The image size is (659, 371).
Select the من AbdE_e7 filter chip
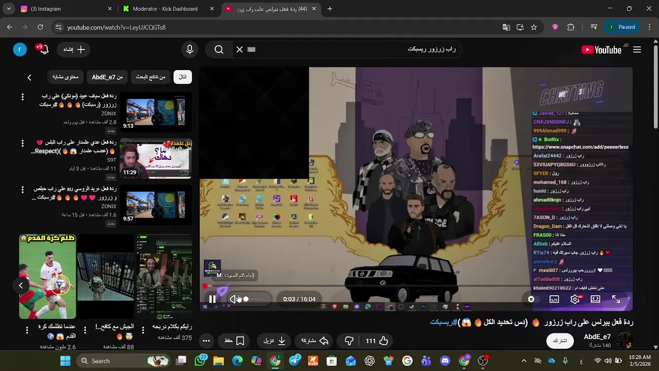tap(107, 77)
